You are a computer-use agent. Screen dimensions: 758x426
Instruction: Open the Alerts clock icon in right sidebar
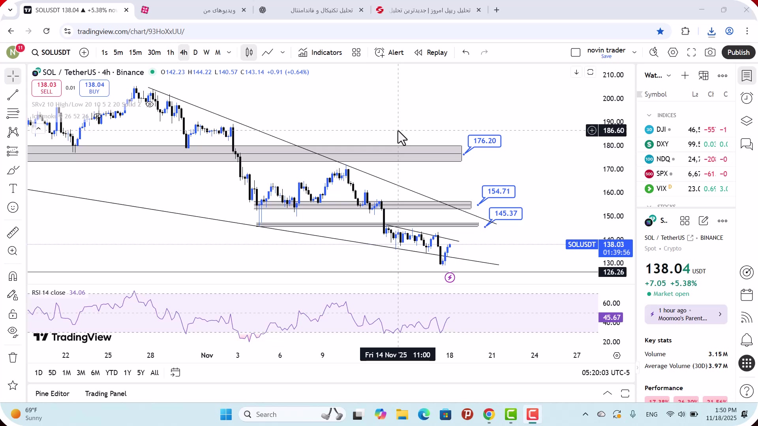tap(747, 97)
